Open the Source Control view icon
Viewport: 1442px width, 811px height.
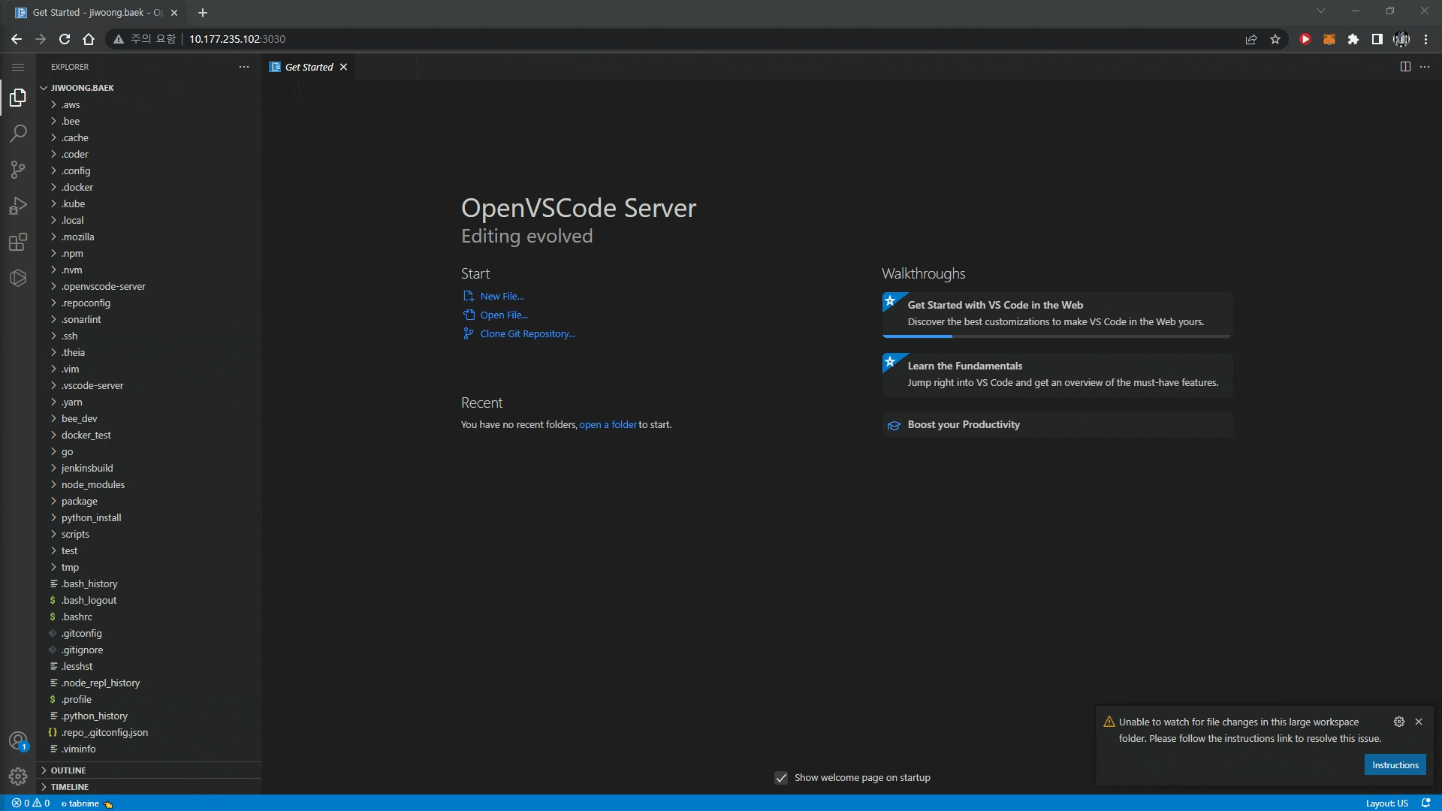(x=18, y=170)
